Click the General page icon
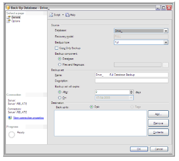The width and height of the screenshot is (179, 161). coord(8,17)
